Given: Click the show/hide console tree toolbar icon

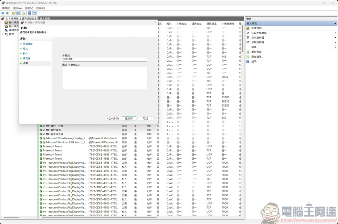Looking at the screenshot, I should [18, 13].
